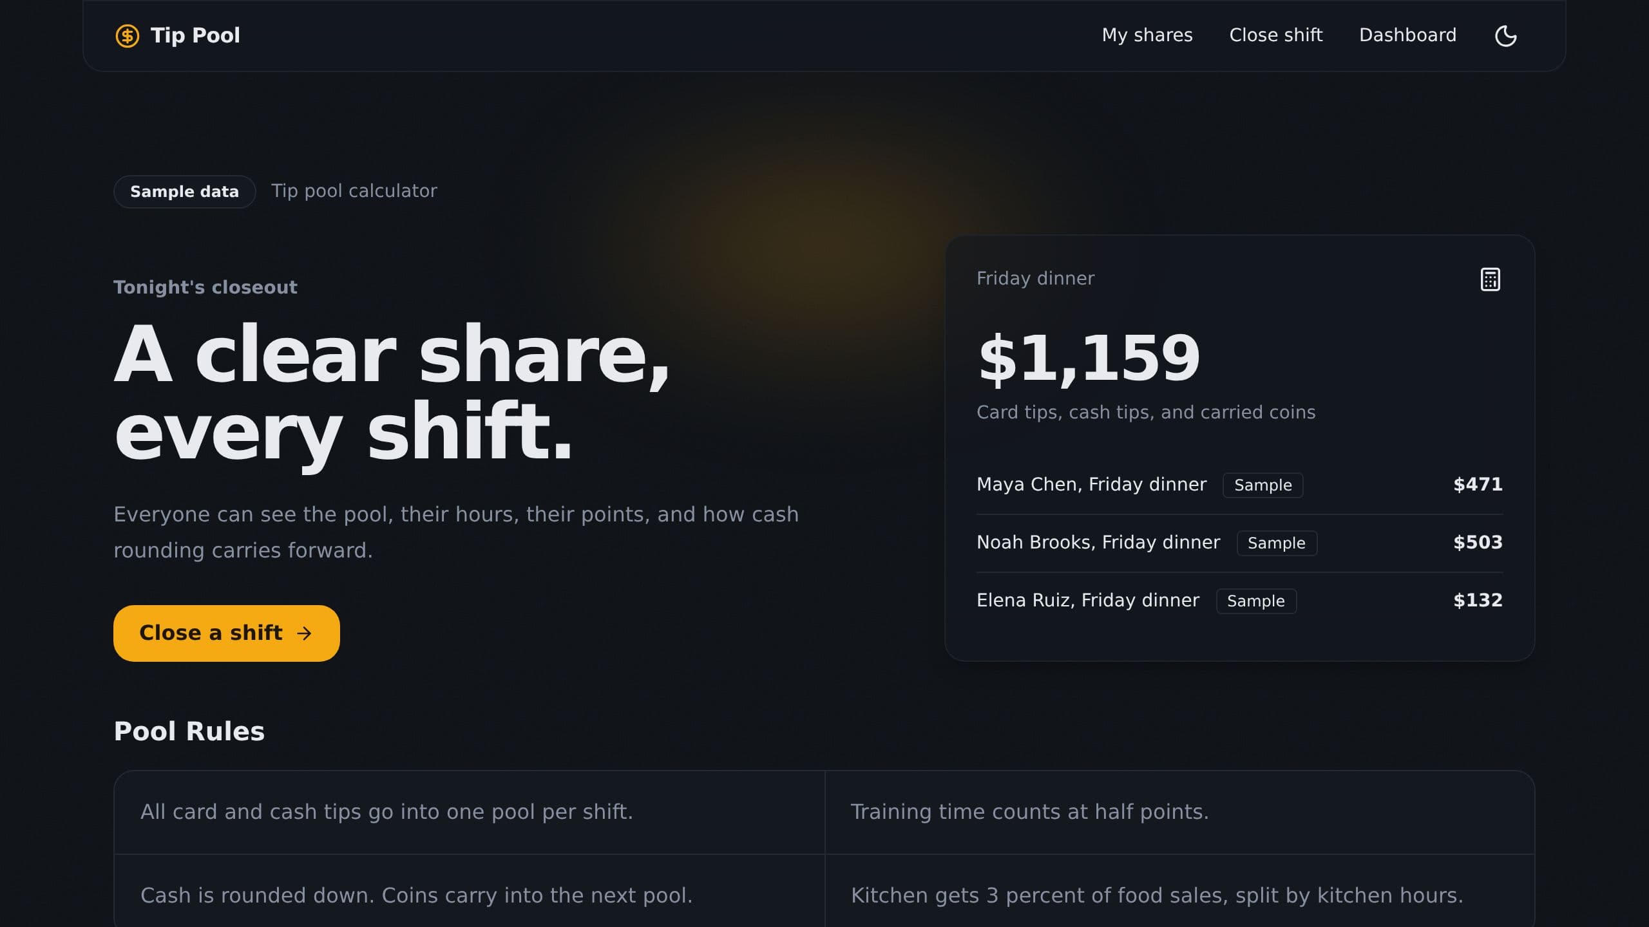
Task: Click the rule about training time half points
Action: pyautogui.click(x=1029, y=812)
